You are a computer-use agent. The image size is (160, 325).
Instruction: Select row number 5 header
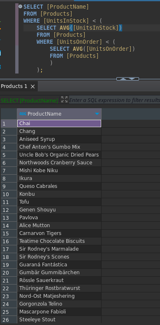pos(9,155)
